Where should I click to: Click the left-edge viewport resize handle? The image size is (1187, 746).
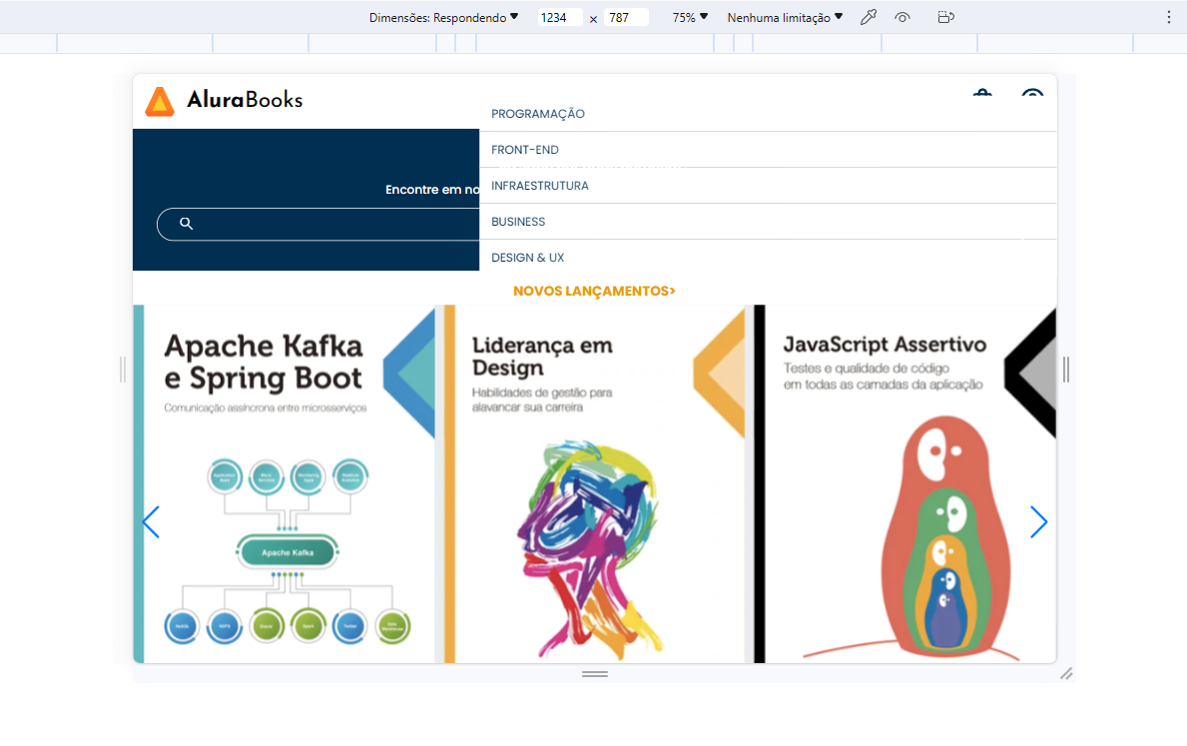click(123, 370)
